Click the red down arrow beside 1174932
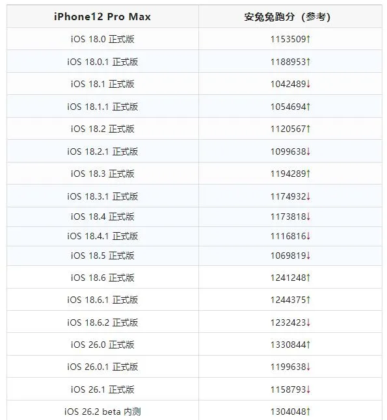This screenshot has width=387, height=420. [308, 196]
